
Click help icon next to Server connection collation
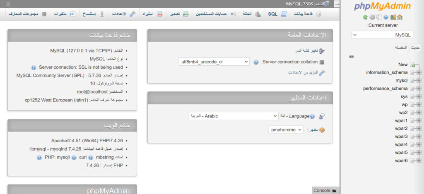click(256, 62)
